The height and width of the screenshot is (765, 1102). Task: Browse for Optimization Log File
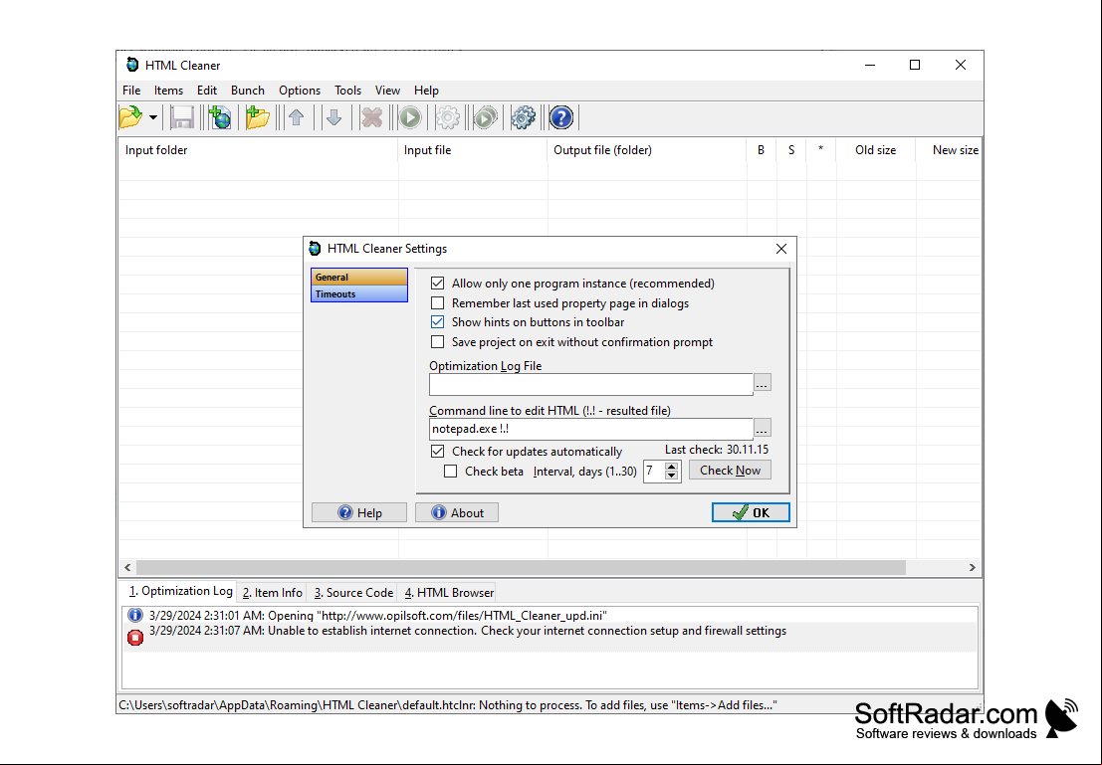click(762, 383)
